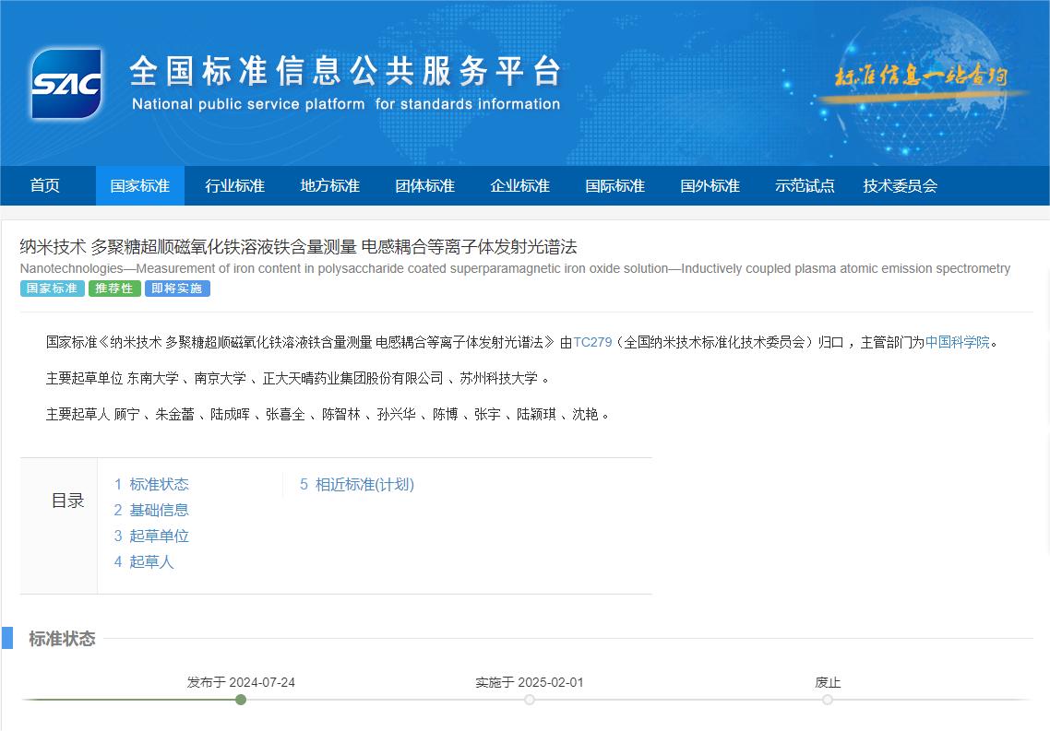Screen dimensions: 1050x731
Task: Open the 首页 home tab
Action: point(45,185)
